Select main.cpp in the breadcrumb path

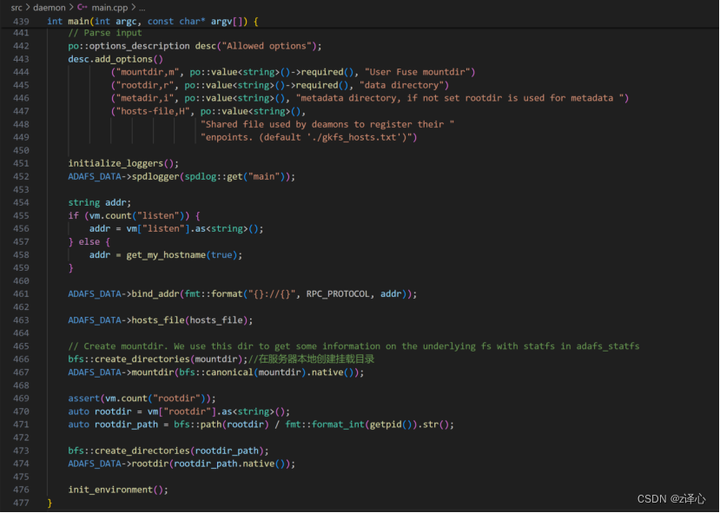tap(109, 7)
